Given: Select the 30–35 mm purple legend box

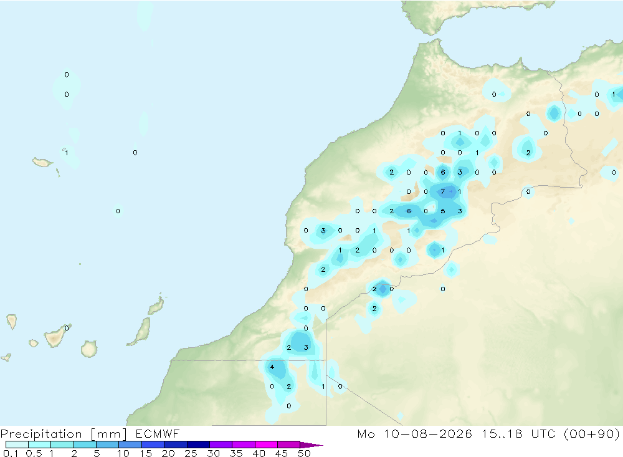Looking at the screenshot, I should pos(221,445).
